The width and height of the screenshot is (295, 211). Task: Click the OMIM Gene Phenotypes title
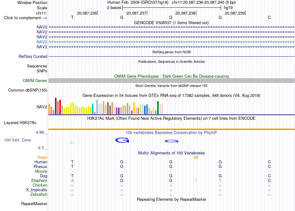pyautogui.click(x=172, y=76)
